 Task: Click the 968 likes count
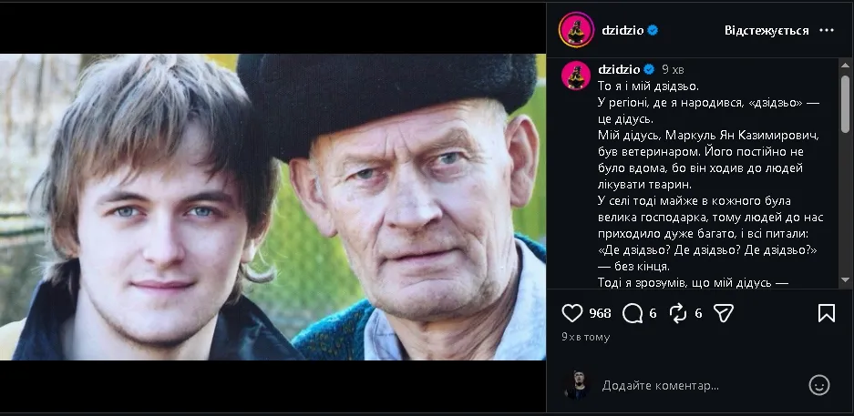[x=600, y=313]
